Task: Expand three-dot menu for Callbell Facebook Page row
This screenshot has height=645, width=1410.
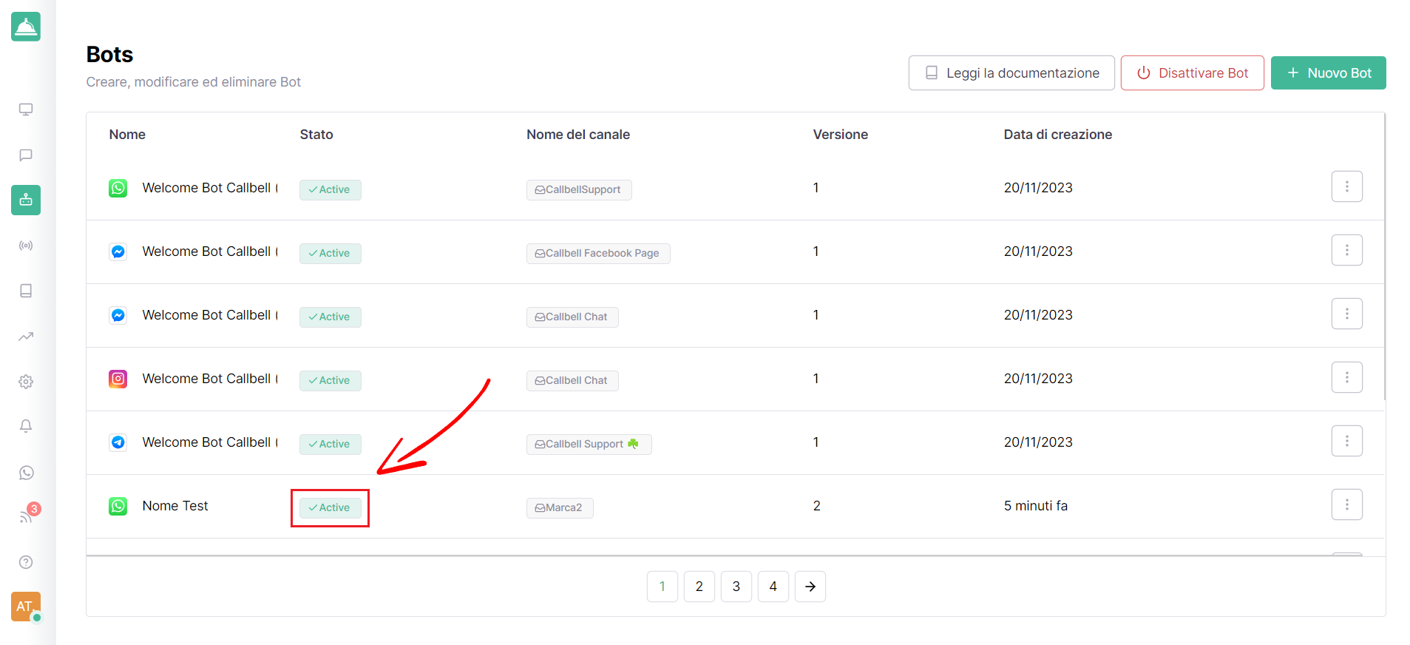Action: tap(1346, 250)
